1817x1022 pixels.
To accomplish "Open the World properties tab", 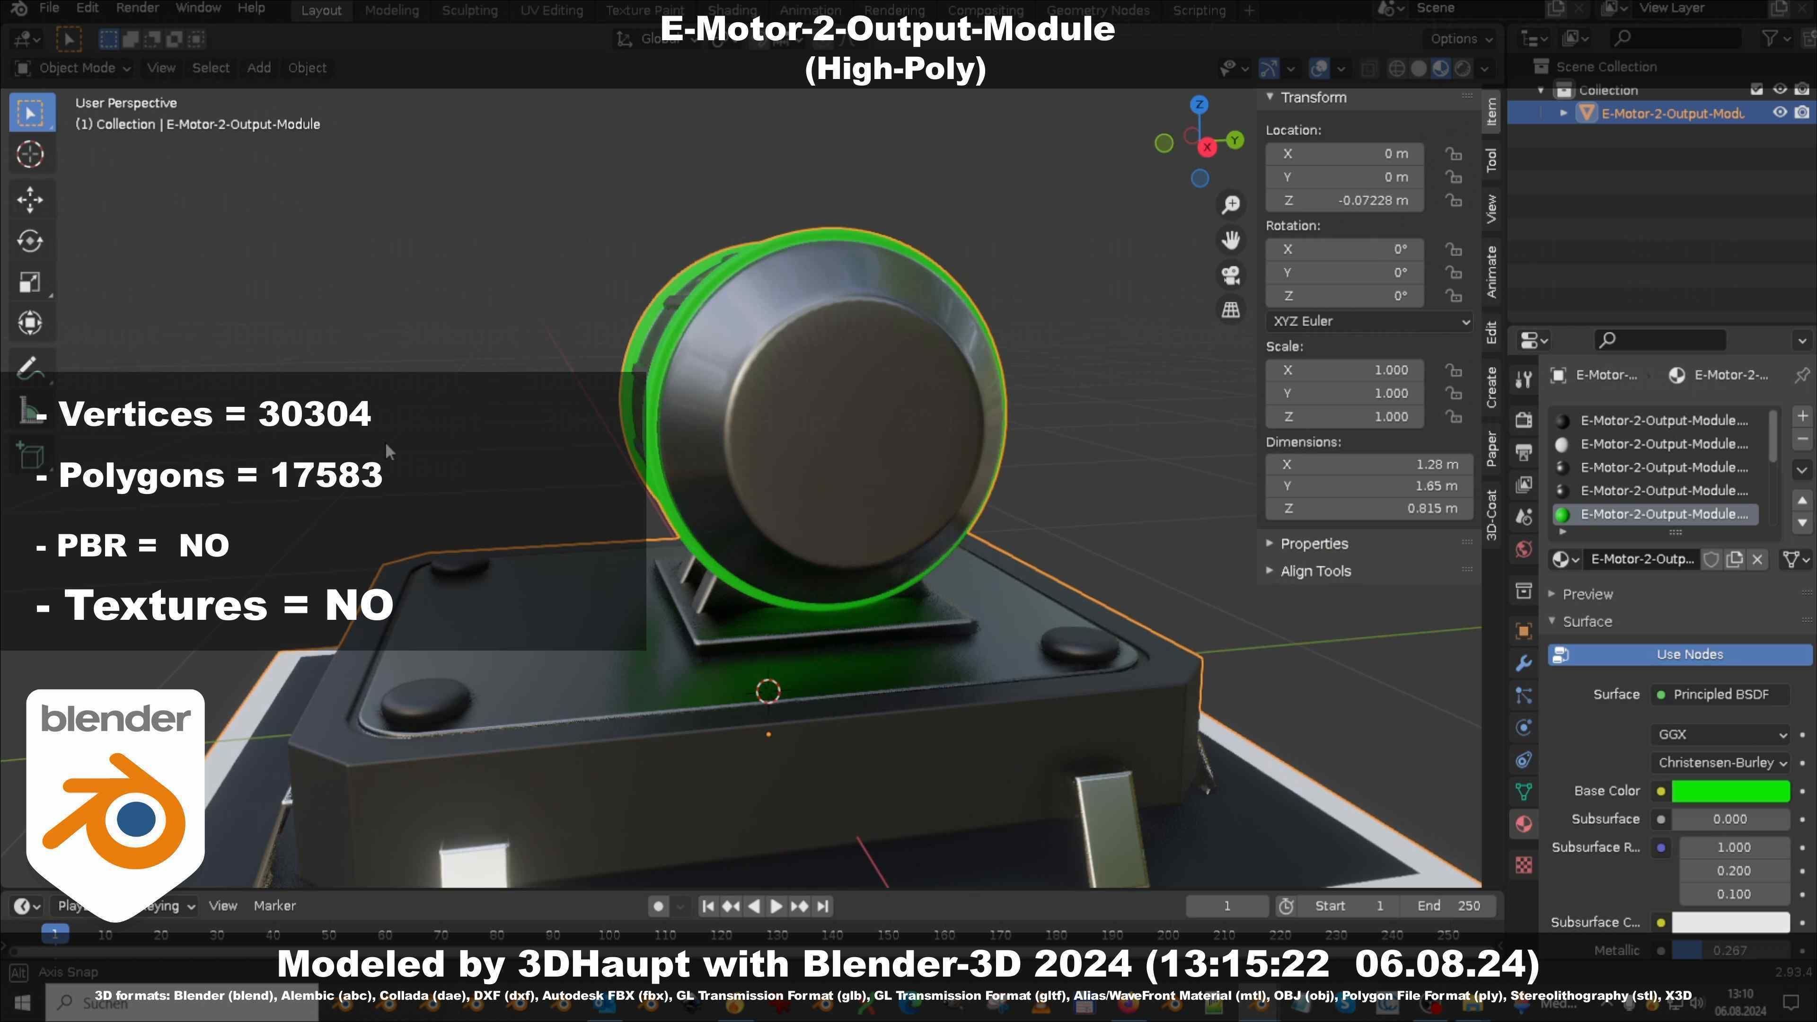I will [1524, 549].
